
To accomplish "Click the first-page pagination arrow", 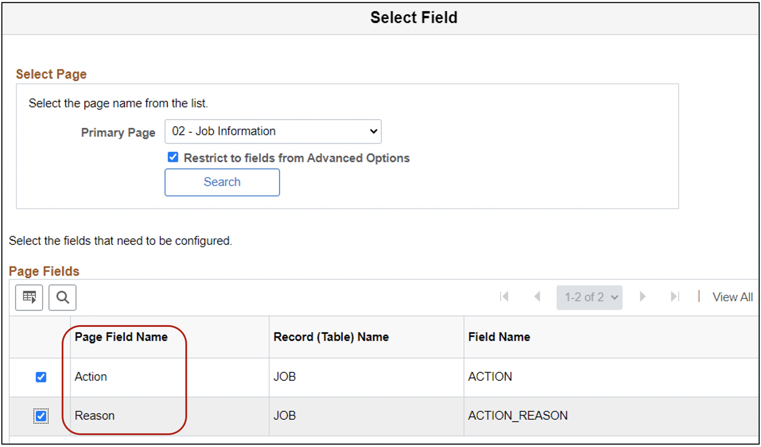I will pyautogui.click(x=505, y=297).
